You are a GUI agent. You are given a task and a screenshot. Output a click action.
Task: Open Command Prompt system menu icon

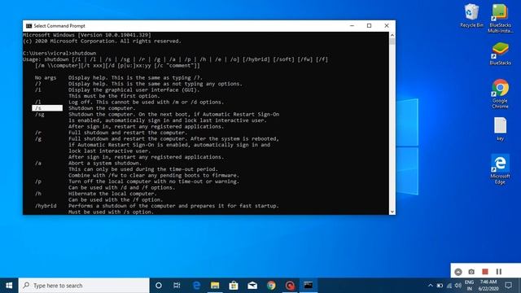click(29, 25)
